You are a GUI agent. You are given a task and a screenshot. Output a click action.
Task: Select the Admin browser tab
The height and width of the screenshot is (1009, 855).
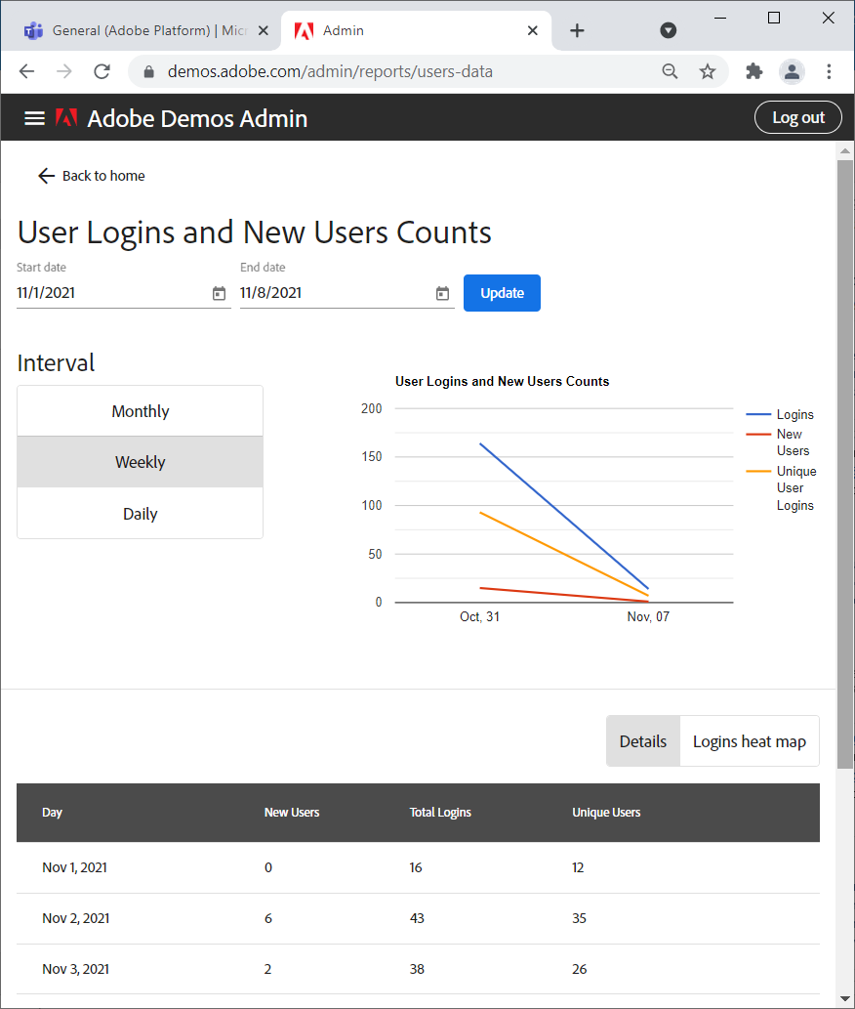click(x=416, y=30)
